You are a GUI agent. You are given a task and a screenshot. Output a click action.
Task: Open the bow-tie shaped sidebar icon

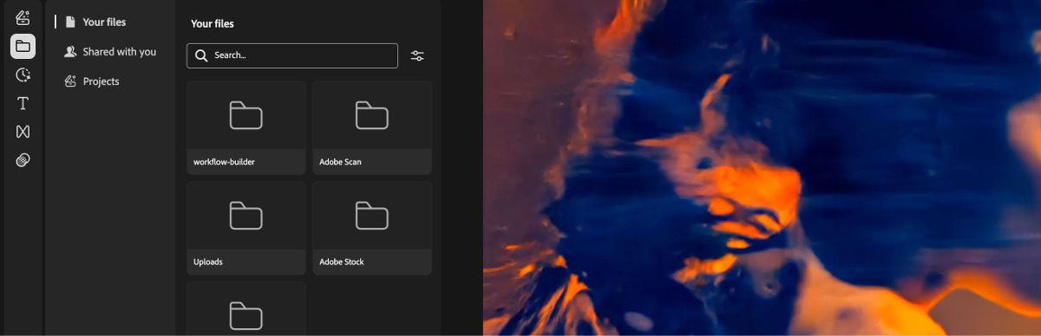click(x=23, y=132)
